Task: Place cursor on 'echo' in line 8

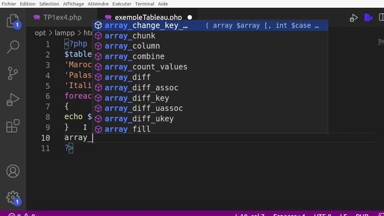Action: click(73, 116)
